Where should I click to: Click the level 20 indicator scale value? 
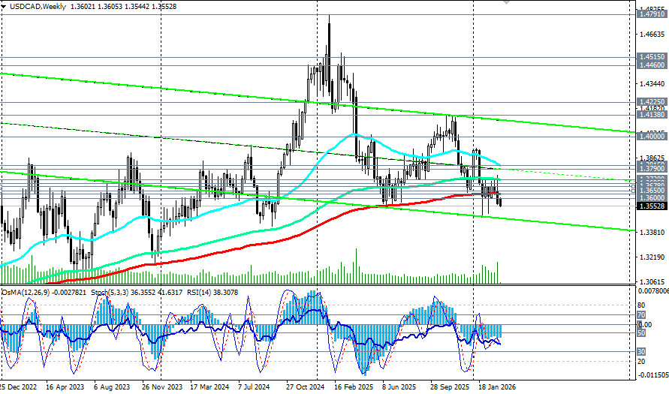pyautogui.click(x=640, y=362)
